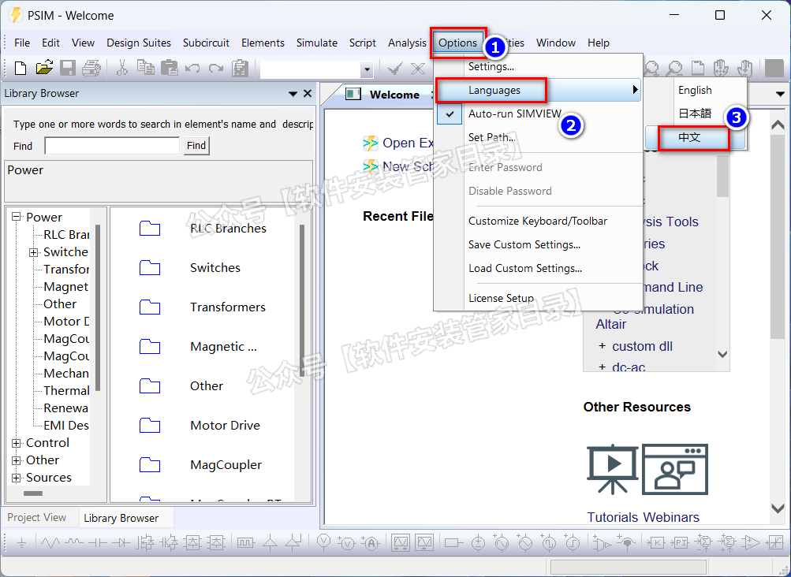Click the New file icon in toolbar
The height and width of the screenshot is (577, 791).
click(21, 68)
